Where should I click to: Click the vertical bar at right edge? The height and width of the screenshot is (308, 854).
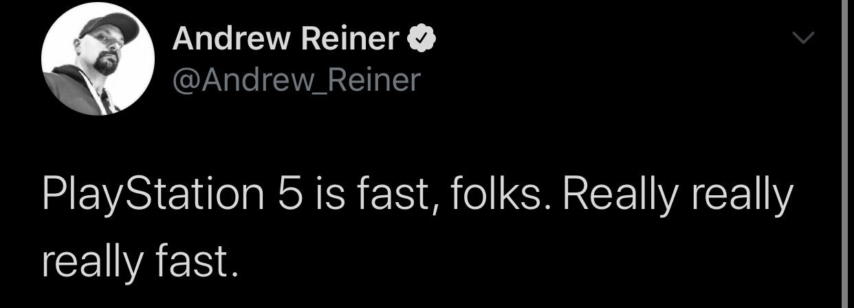[843, 154]
